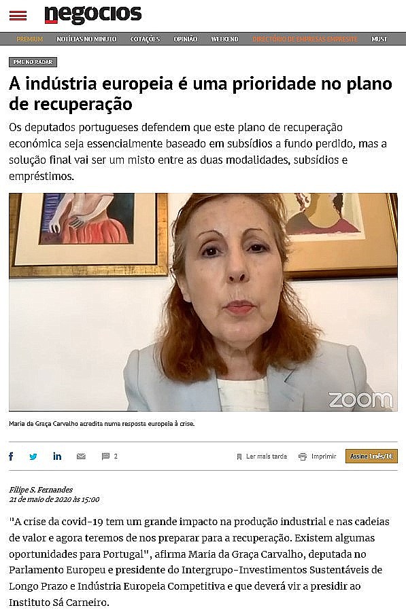The height and width of the screenshot is (610, 406).
Task: Click the Ler mais tarde bookmark icon
Action: click(x=239, y=456)
